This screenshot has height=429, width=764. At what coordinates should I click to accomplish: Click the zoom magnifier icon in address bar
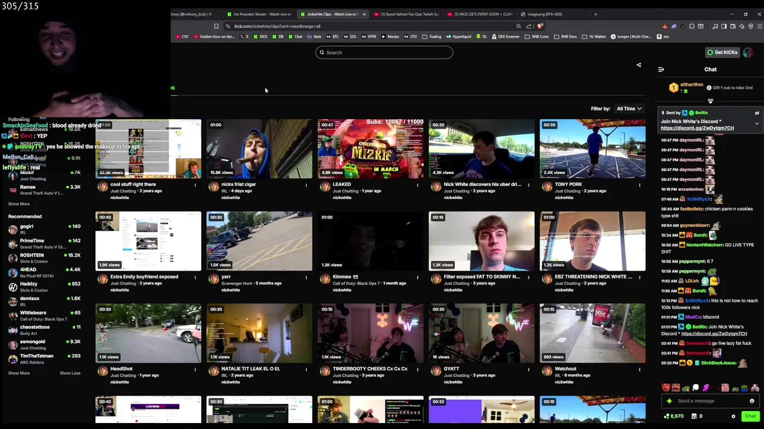[x=518, y=26]
